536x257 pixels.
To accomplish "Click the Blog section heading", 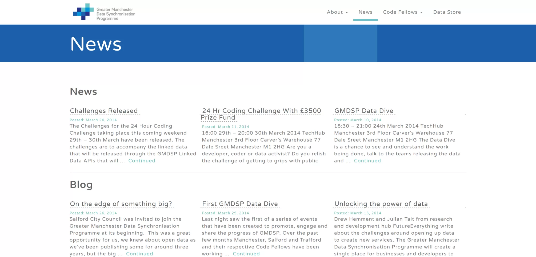I will (x=81, y=185).
